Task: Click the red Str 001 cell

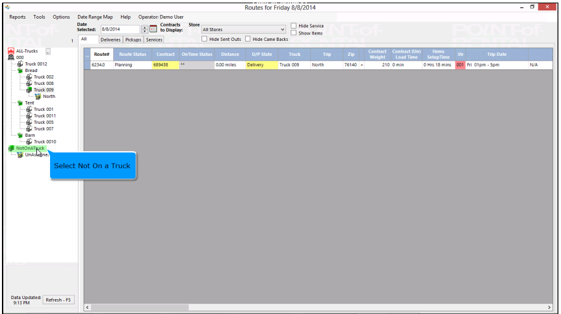Action: coord(460,66)
